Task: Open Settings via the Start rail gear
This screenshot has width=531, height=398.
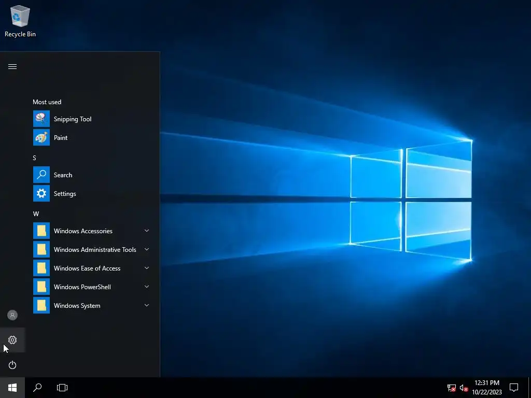Action: (x=12, y=340)
